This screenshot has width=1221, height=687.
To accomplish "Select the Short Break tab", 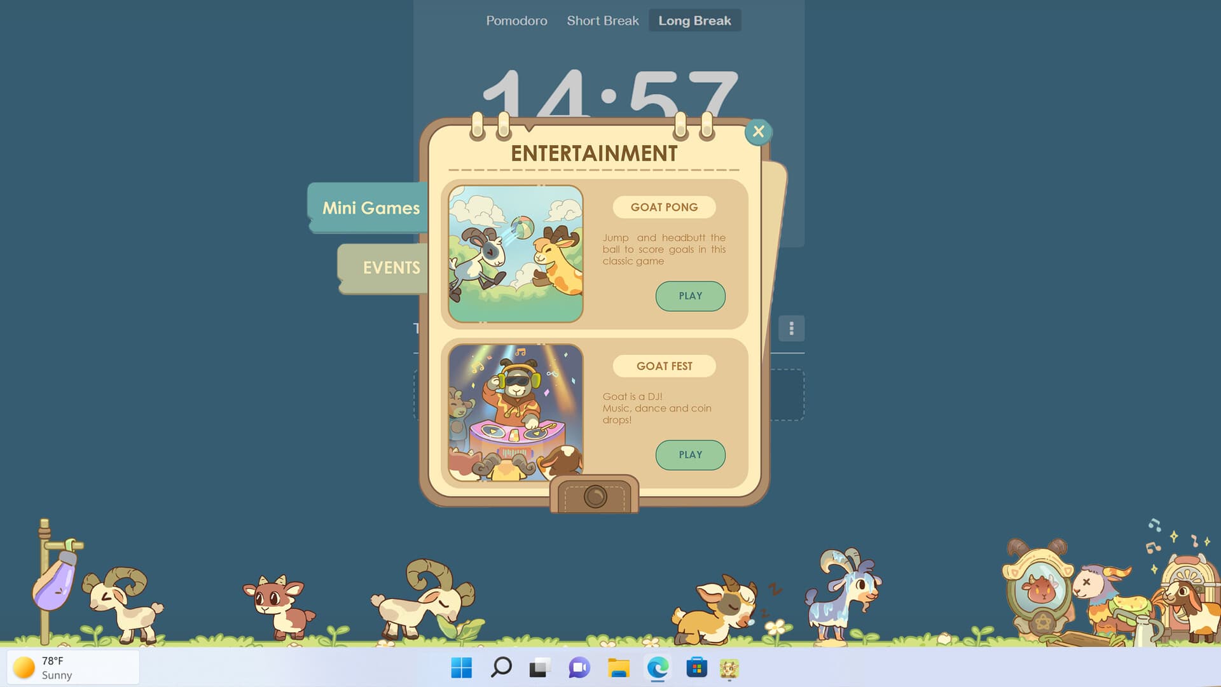I will point(602,20).
